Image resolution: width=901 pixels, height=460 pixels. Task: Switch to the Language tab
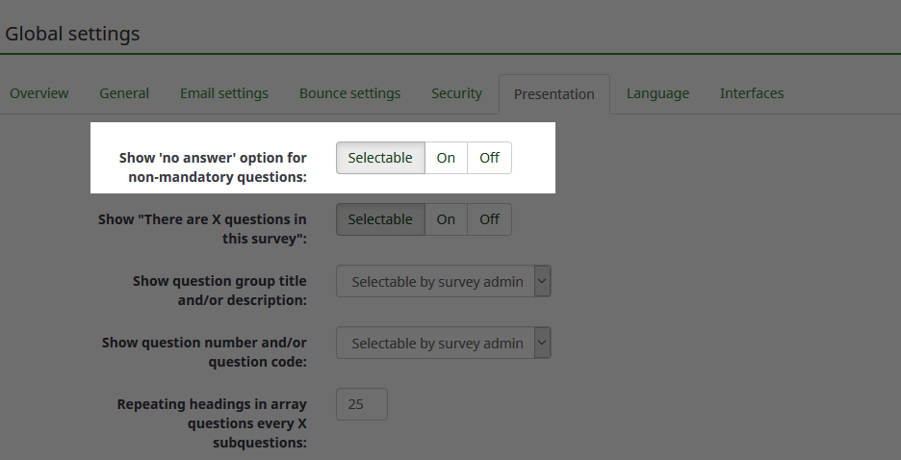coord(657,93)
